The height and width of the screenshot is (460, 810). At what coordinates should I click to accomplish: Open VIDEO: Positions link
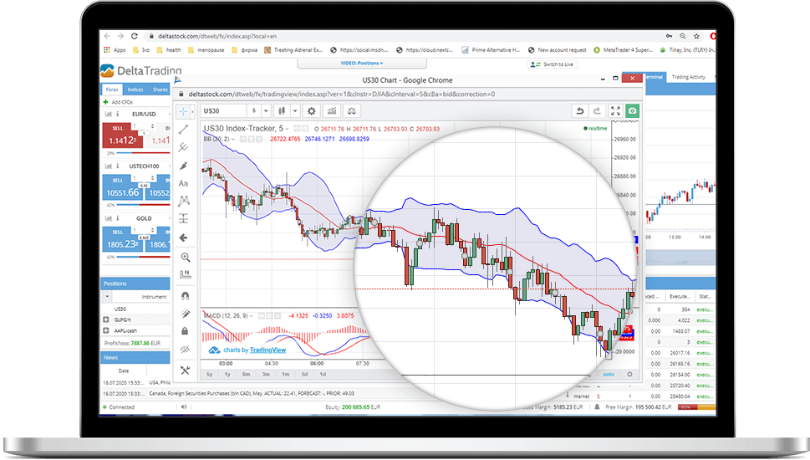point(362,63)
